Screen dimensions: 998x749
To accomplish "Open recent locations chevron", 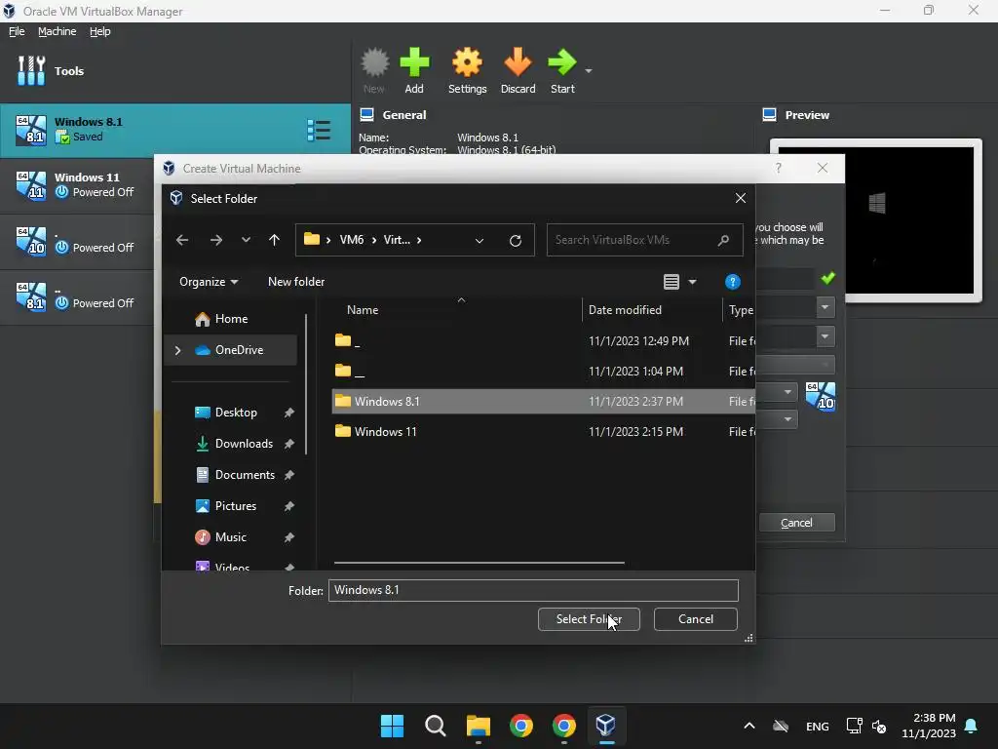I will pyautogui.click(x=246, y=240).
